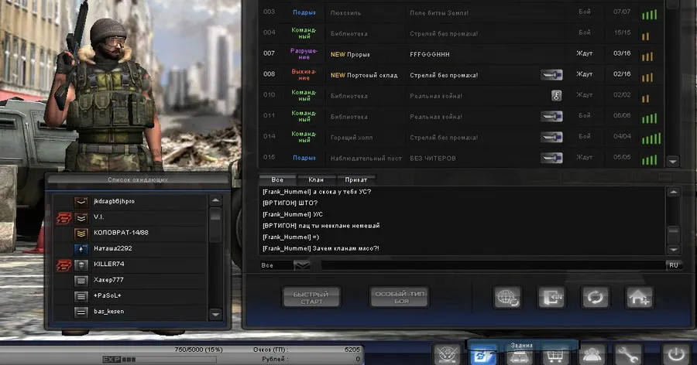Click the Список ожидающих panel header
The width and height of the screenshot is (697, 365).
138,180
